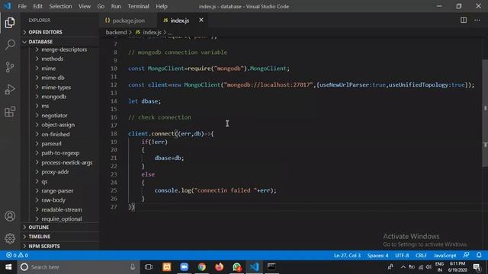Open Firefox from the taskbar
Screen dimensions: 488x274
point(219,267)
